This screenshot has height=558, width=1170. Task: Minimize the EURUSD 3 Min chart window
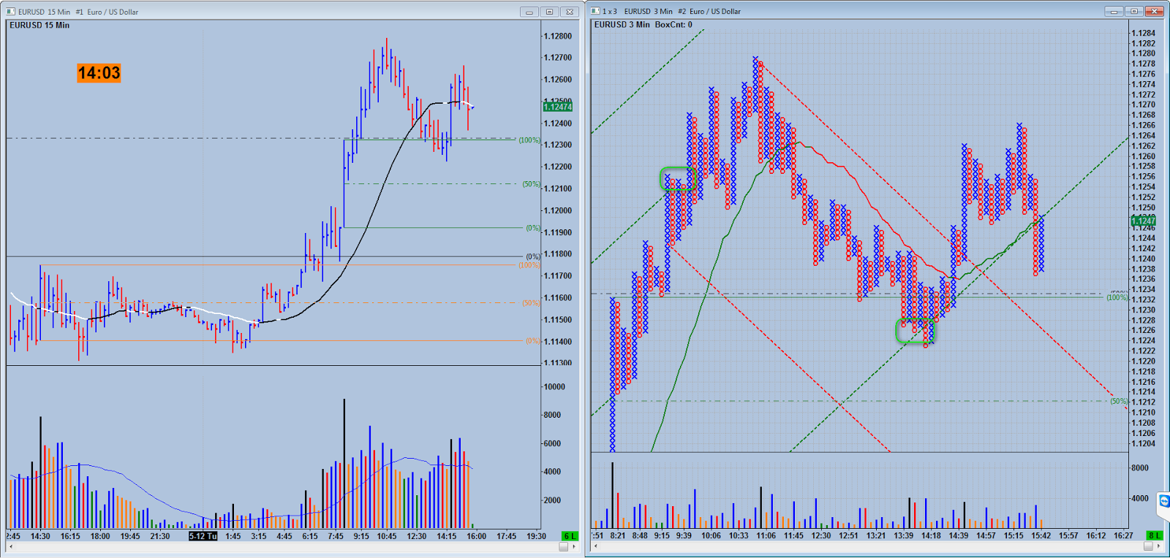pos(1114,11)
